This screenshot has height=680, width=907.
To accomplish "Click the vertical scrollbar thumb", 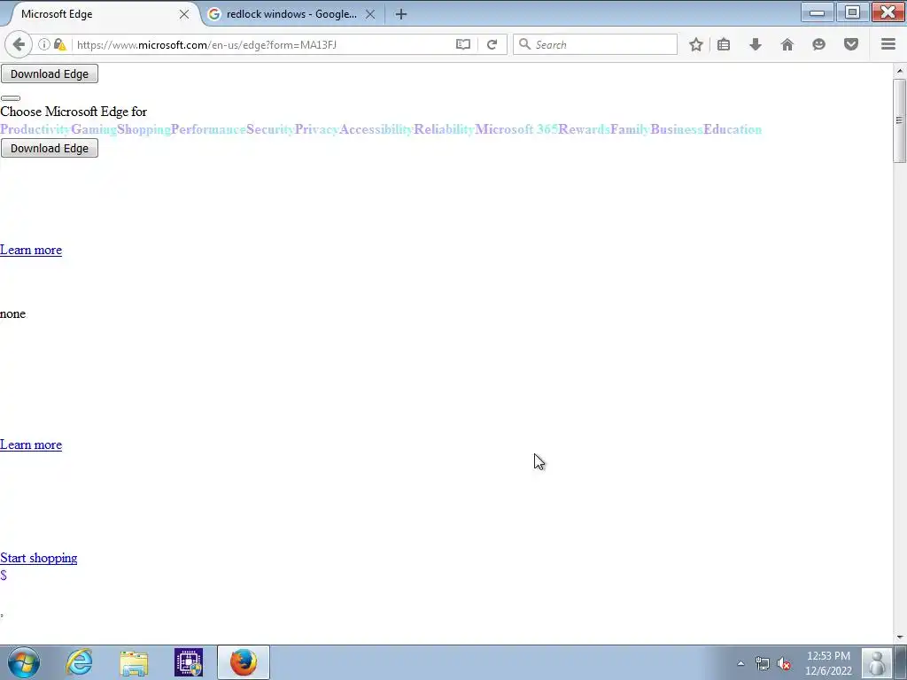I will point(900,120).
